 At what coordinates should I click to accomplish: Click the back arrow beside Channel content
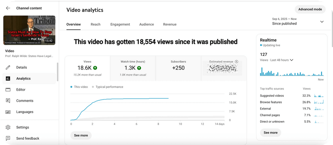click(x=8, y=8)
